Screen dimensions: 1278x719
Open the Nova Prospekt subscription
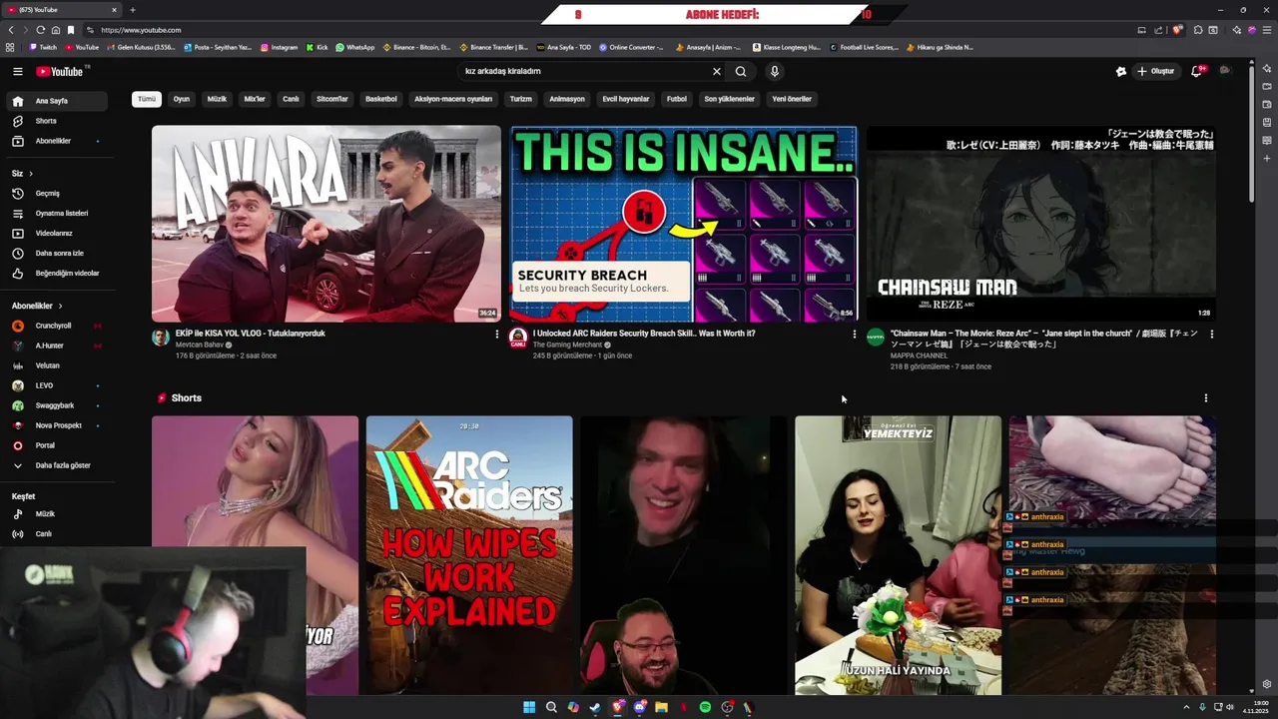pyautogui.click(x=56, y=425)
